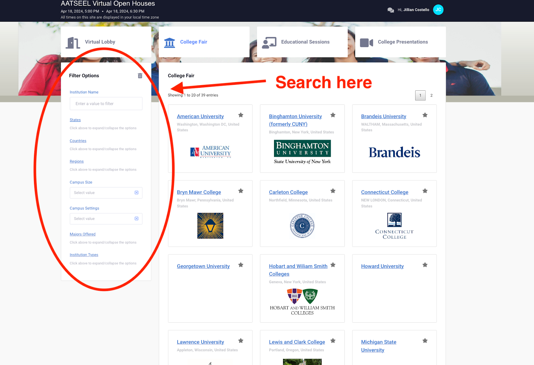Viewport: 534px width, 365px height.
Task: Open the American University link
Action: 200,116
